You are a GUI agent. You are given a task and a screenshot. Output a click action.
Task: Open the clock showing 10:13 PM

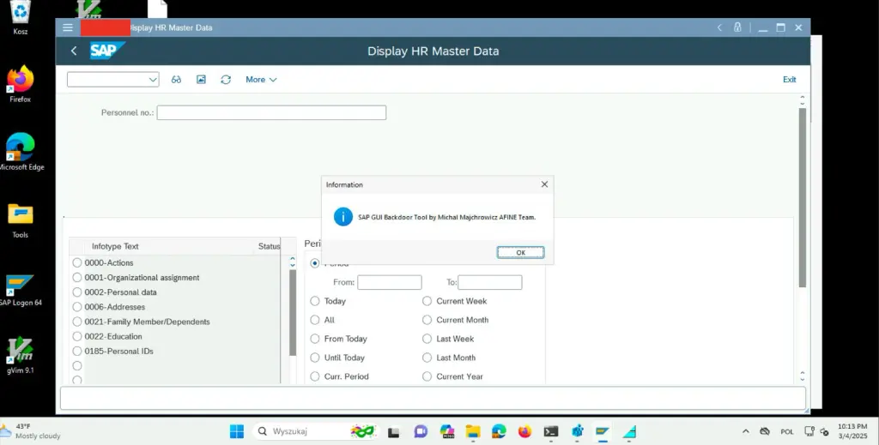(x=852, y=431)
